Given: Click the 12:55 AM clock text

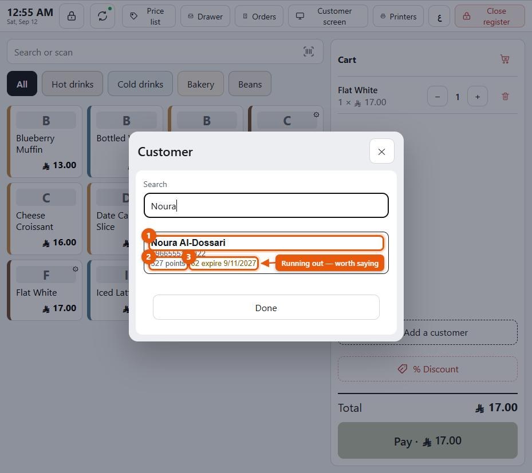Looking at the screenshot, I should 30,13.
